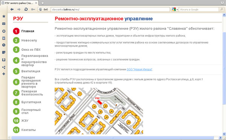226x140 pixels.
Task: Open the Окна из ПВХ menu item
Action: click(x=31, y=50)
